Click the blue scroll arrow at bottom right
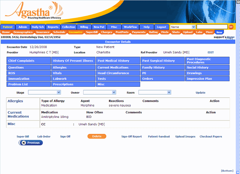Screen dimensions: 240x174 (237, 171)
